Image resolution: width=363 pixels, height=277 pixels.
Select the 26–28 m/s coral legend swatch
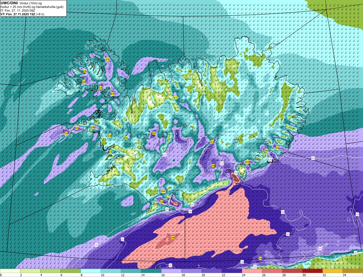(272, 271)
